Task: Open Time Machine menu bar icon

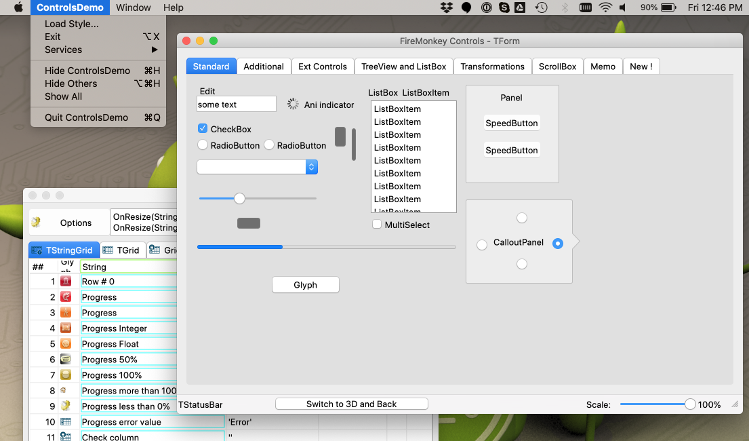Action: [541, 7]
